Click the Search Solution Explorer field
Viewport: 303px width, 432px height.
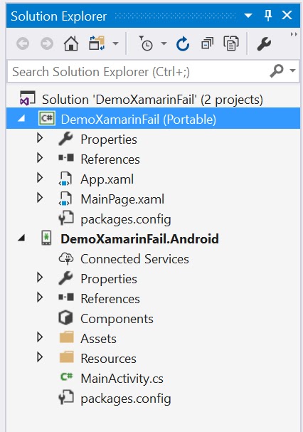[x=138, y=72]
